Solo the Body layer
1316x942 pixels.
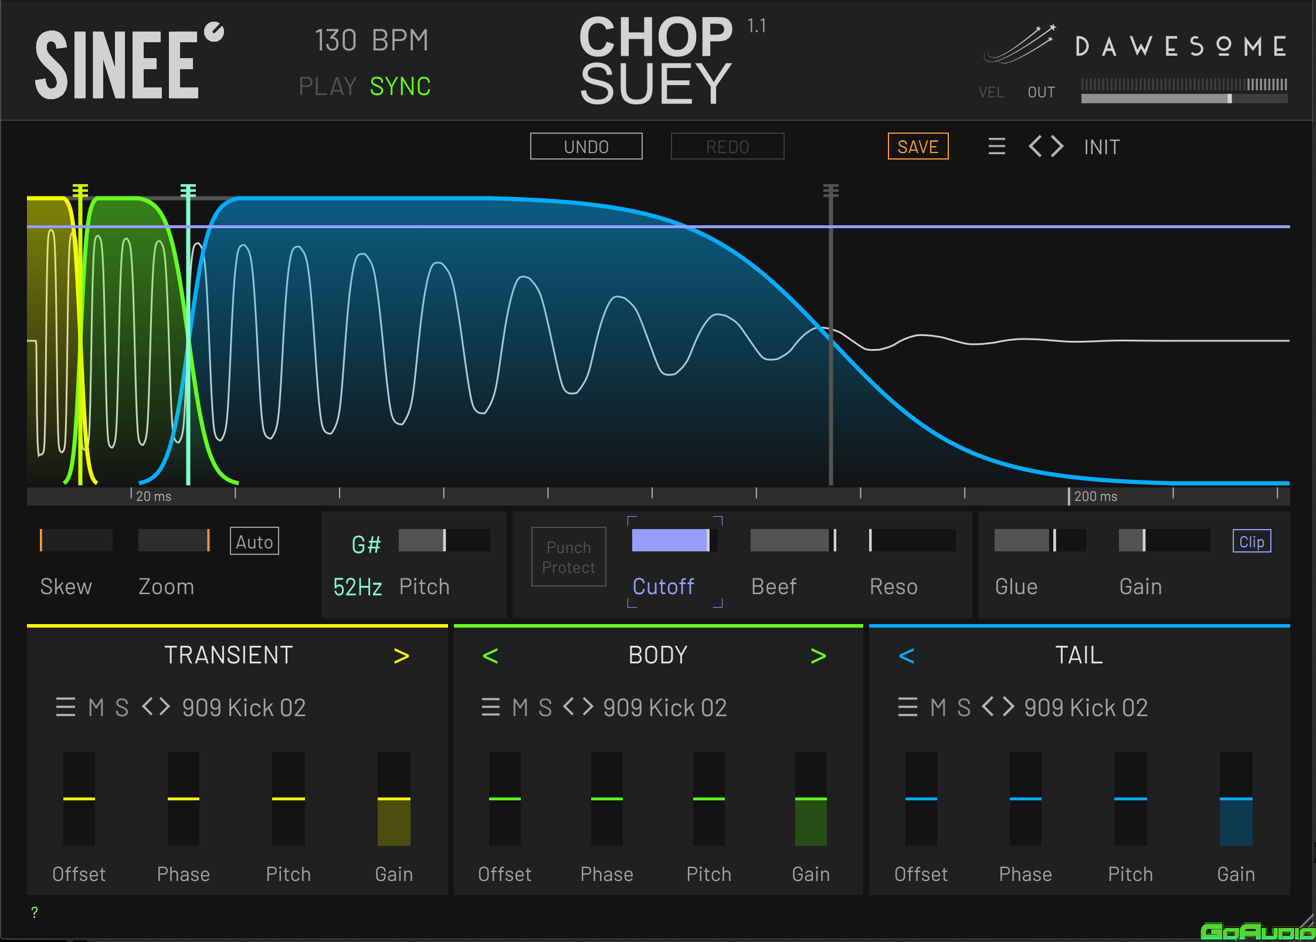coord(545,707)
